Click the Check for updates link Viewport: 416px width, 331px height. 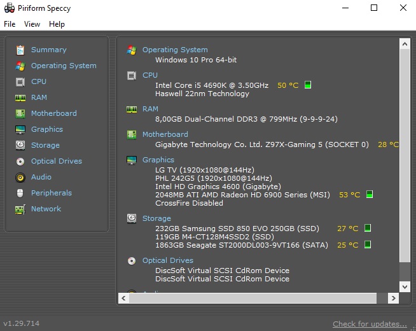(370, 324)
